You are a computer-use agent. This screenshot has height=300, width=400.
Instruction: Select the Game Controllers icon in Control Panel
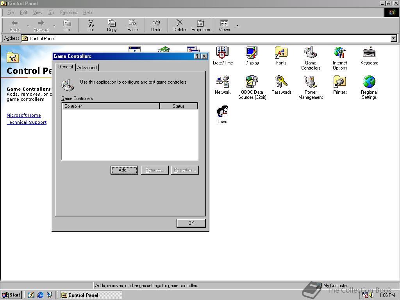tap(311, 58)
